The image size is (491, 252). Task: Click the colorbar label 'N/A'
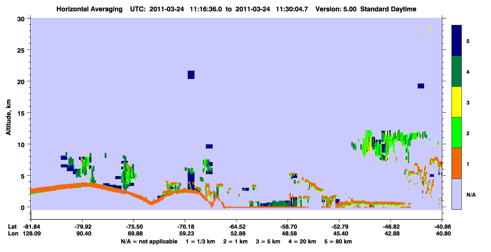coord(471,195)
